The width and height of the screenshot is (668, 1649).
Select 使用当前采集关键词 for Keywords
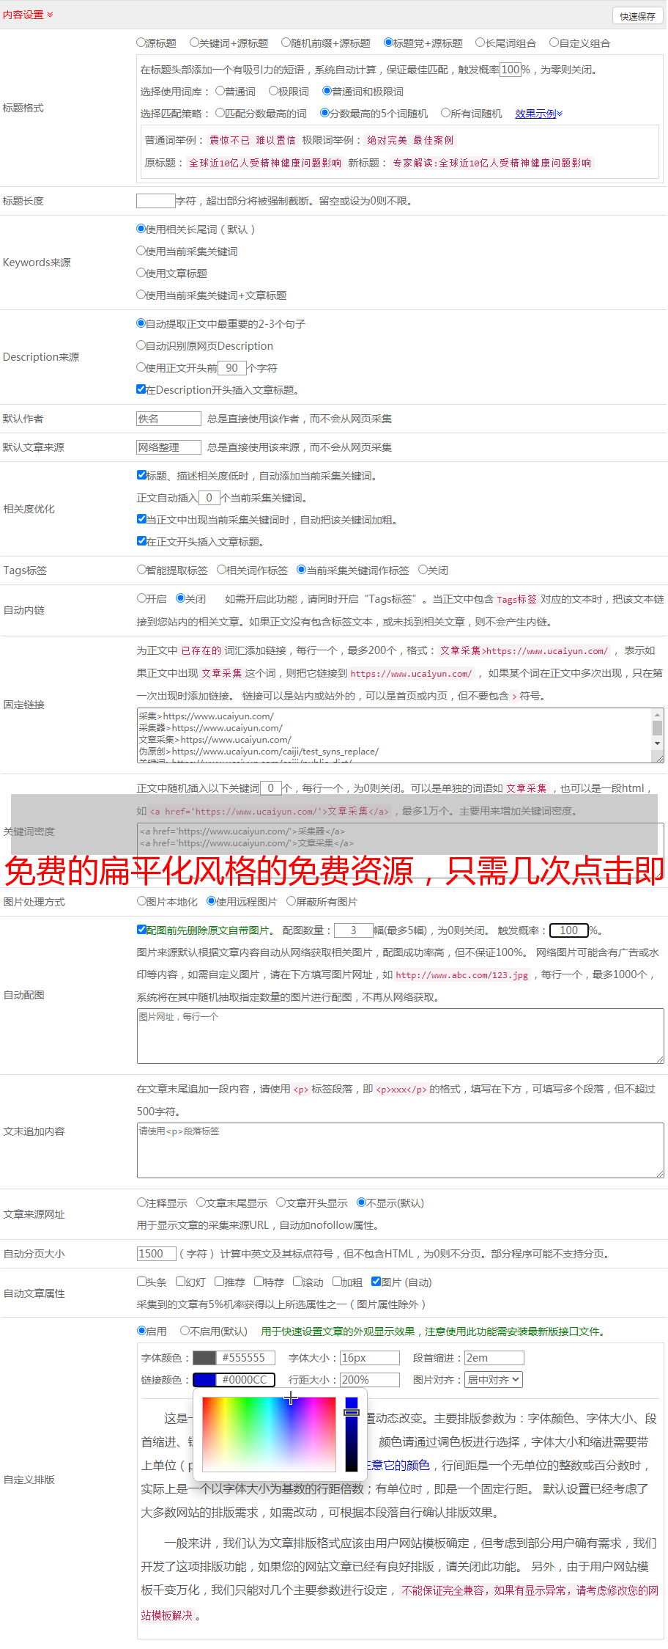point(141,251)
